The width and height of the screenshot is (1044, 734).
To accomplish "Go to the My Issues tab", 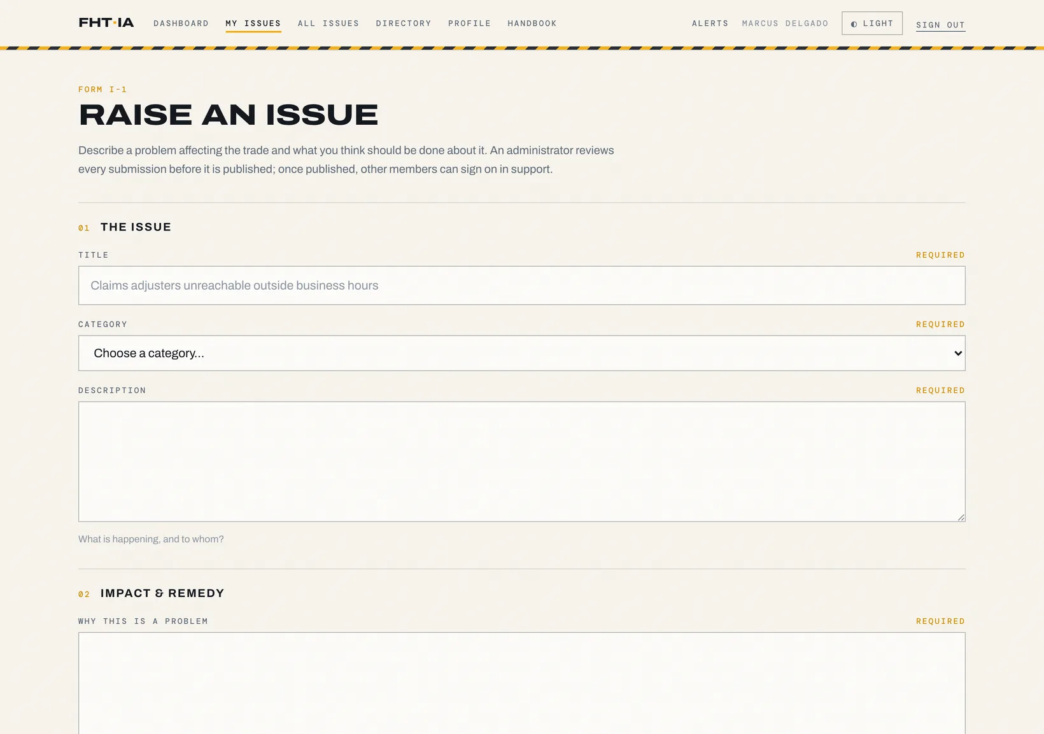I will (253, 24).
